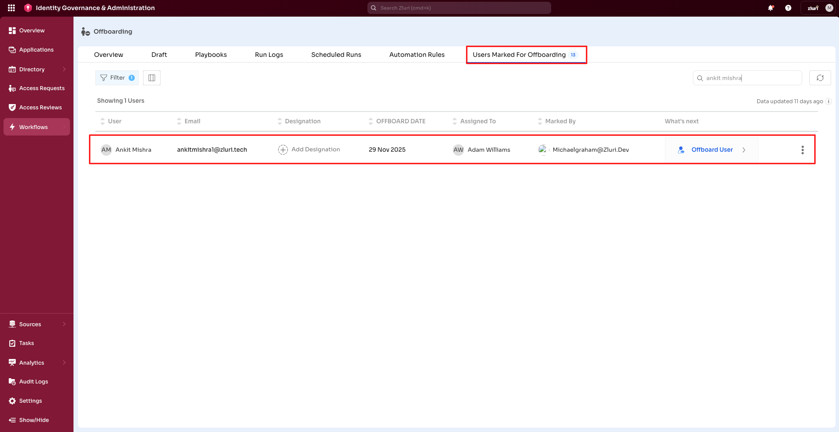Click the Show/Hide collapse icon

pyautogui.click(x=12, y=420)
